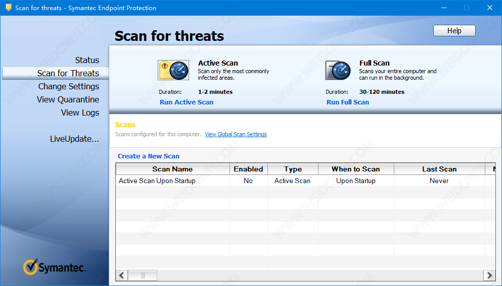Open View Global Scan Settings link
Image resolution: width=502 pixels, height=286 pixels.
(x=236, y=134)
